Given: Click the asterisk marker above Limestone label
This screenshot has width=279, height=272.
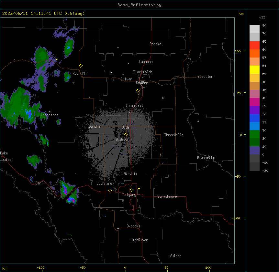Looking at the screenshot, I should pyautogui.click(x=50, y=112).
